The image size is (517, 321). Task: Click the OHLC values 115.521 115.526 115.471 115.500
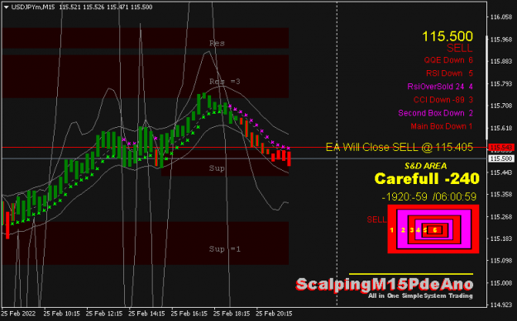coord(106,7)
